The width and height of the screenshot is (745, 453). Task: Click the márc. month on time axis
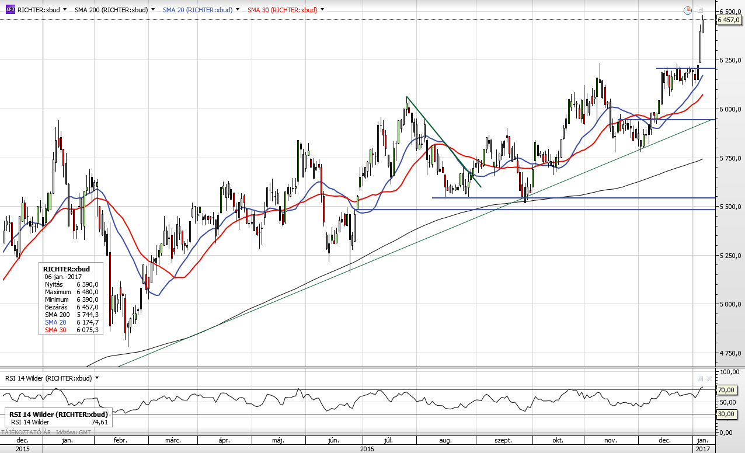[x=173, y=440]
